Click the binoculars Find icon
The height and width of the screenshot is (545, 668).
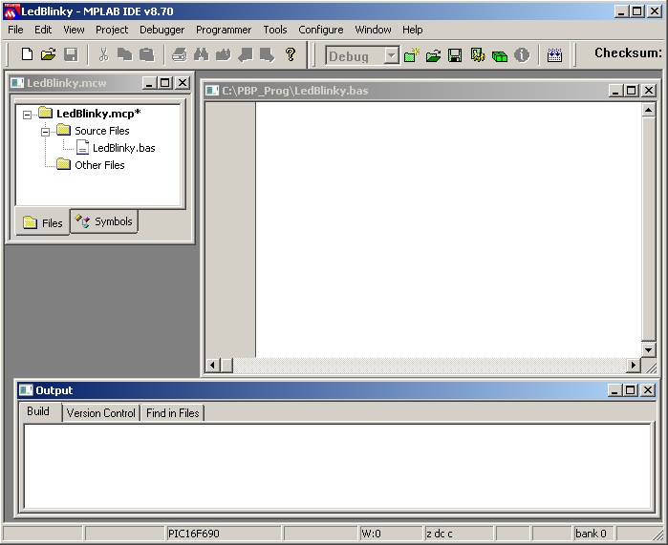click(x=201, y=55)
